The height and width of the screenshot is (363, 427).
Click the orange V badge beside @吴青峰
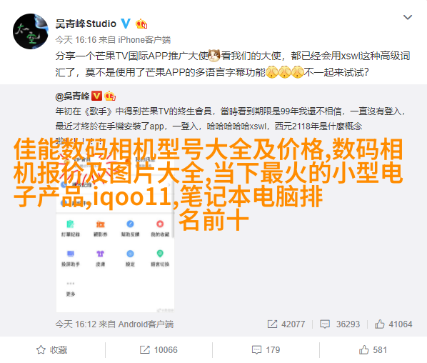coord(96,96)
